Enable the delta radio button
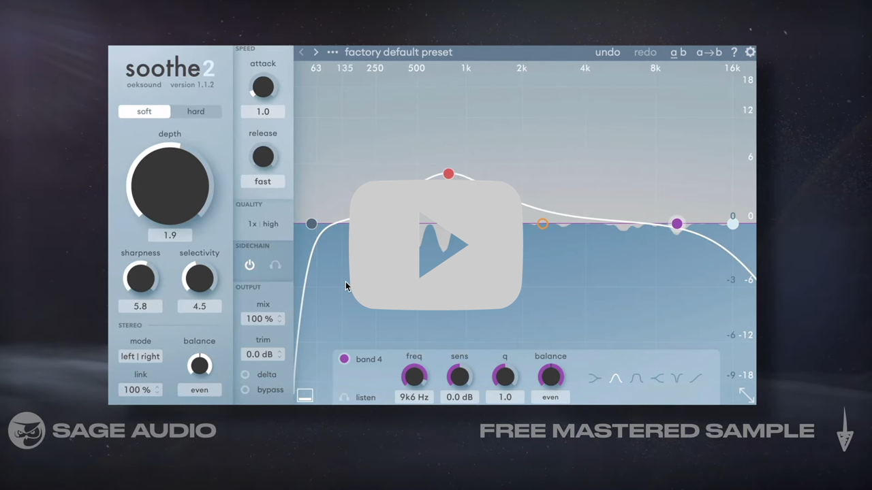 point(245,374)
